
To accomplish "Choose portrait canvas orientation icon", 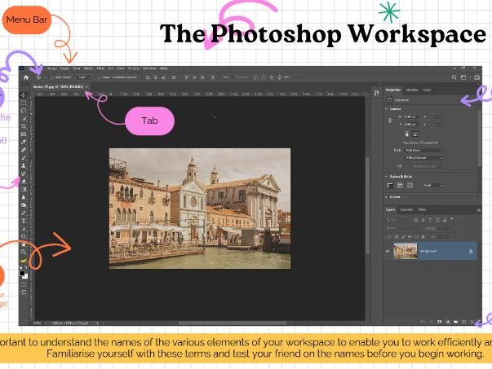I will tap(407, 134).
